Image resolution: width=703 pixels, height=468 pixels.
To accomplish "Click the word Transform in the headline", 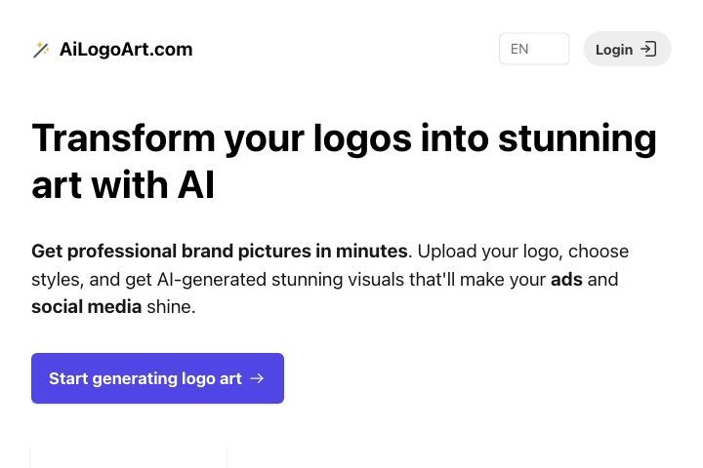I will [x=123, y=137].
